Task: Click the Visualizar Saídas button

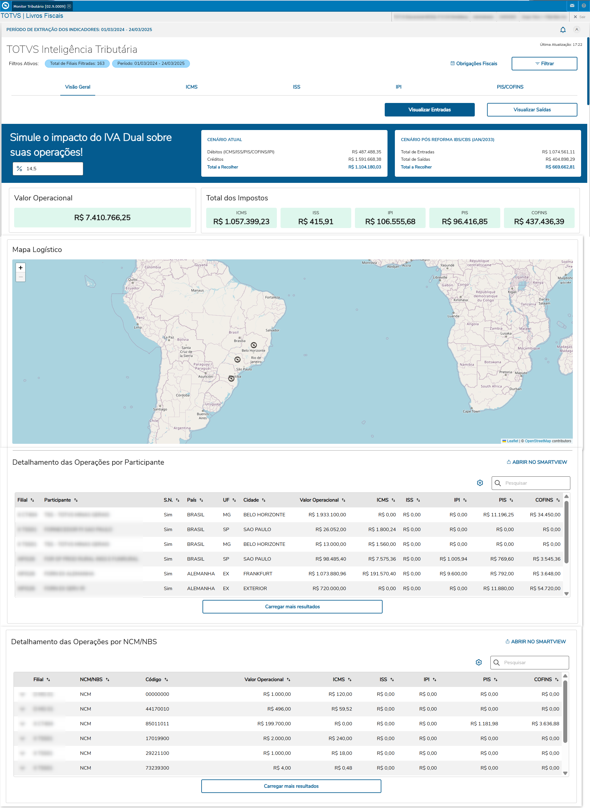Action: tap(531, 110)
